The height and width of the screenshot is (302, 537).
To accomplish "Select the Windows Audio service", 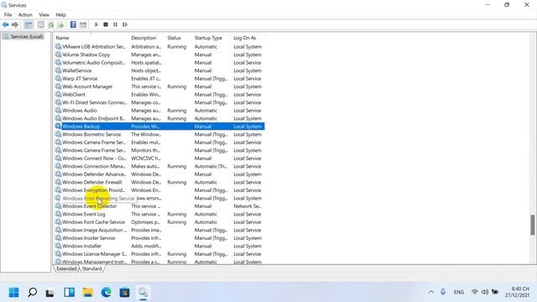I will (159, 111).
